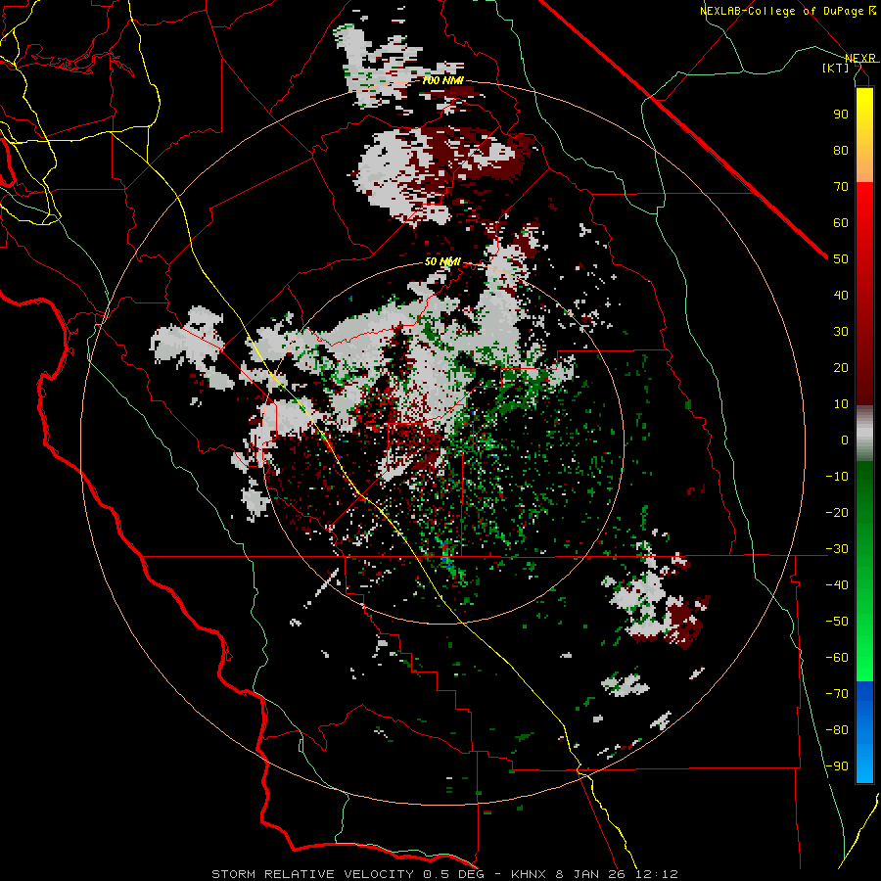The image size is (881, 881).
Task: Click the 30 value on velocity scale
Action: point(841,332)
